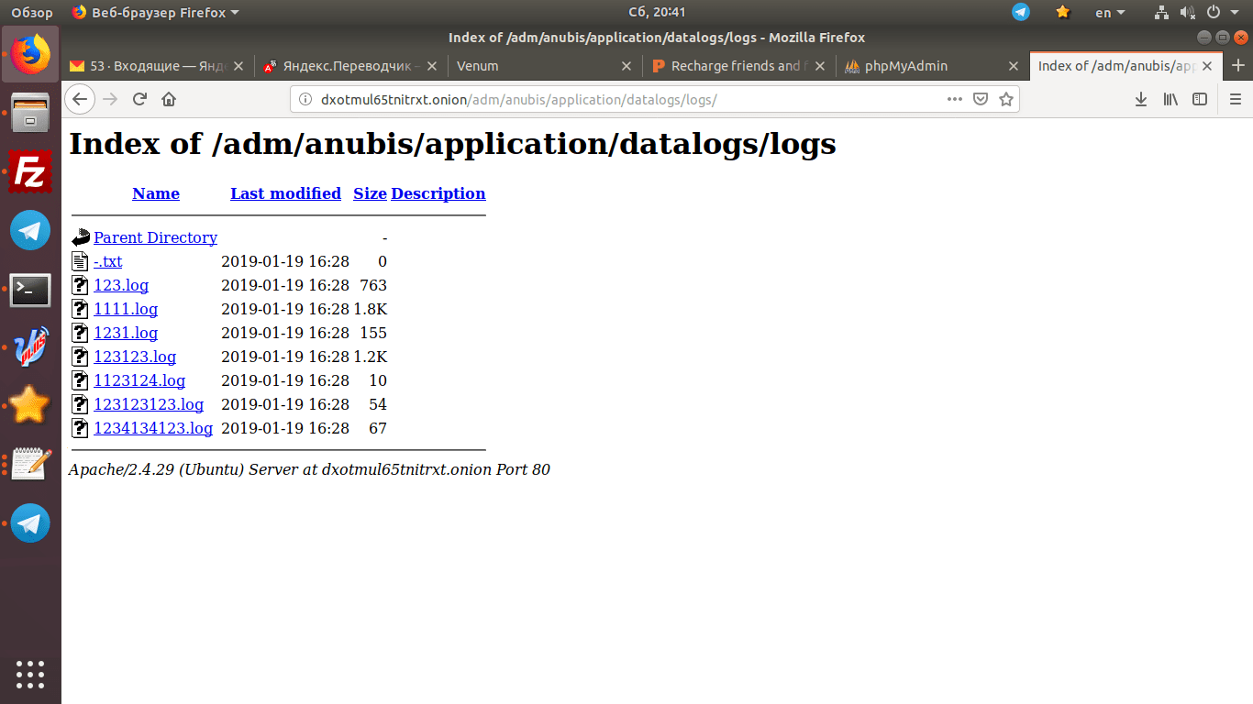Open the 123.log file
Viewport: 1253px width, 704px height.
pyautogui.click(x=121, y=285)
